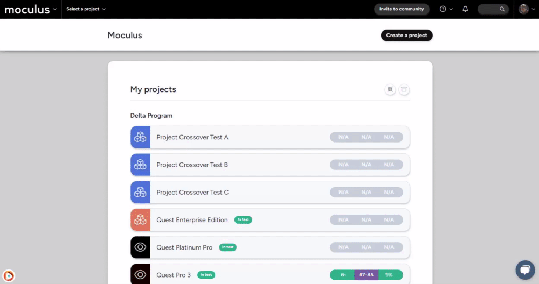Click the notifications bell icon
The image size is (539, 284).
coord(465,9)
